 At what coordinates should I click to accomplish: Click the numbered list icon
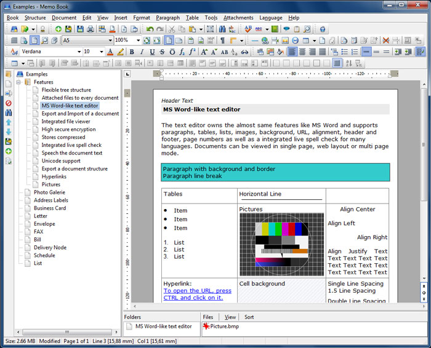pyautogui.click(x=355, y=52)
